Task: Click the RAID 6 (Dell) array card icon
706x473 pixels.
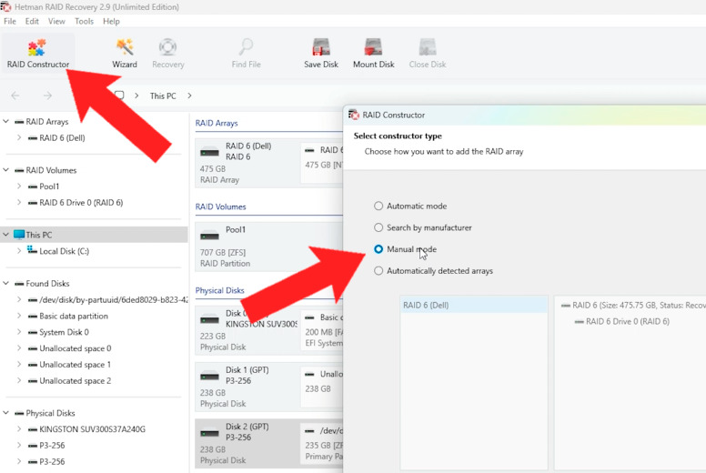Action: pyautogui.click(x=209, y=153)
